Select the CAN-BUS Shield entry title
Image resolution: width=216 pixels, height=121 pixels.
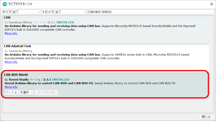[x=16, y=75]
